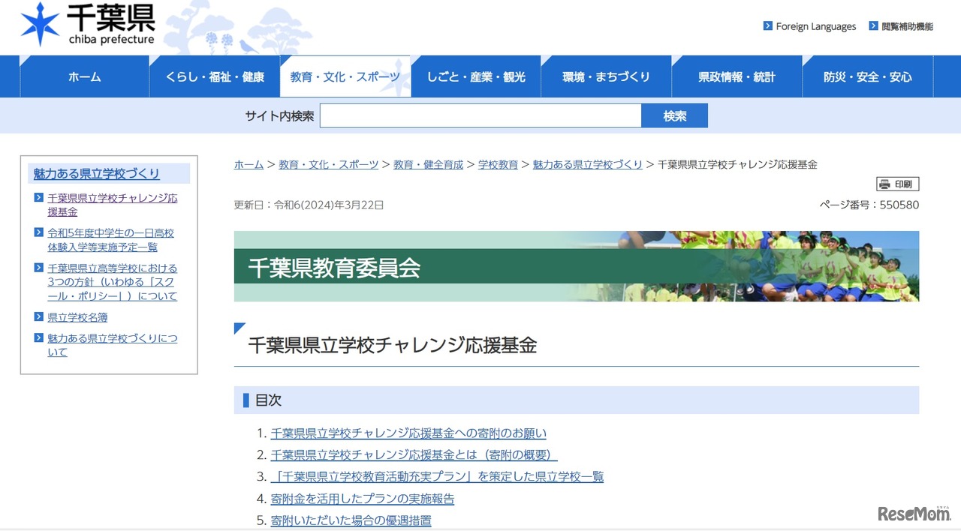Click arrow icon beside Foreign Languages
The height and width of the screenshot is (531, 961).
(x=767, y=26)
